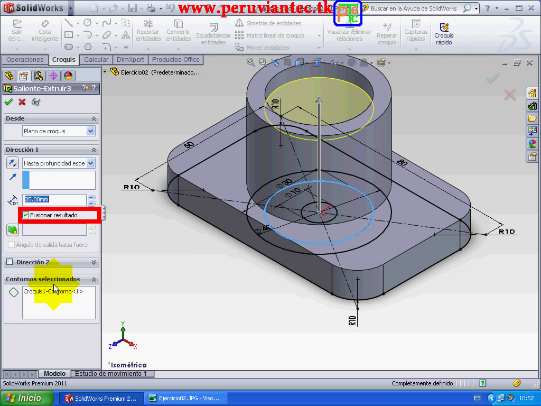Open Visualizar/Eliminar relaciones

tap(349, 31)
